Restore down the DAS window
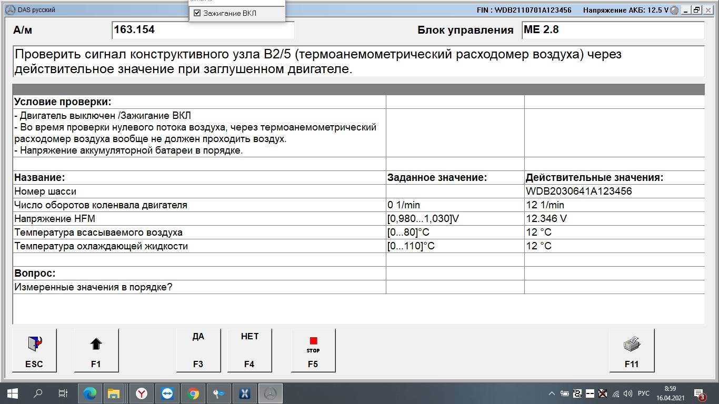Screen dimensions: 719x404 [x=696, y=10]
